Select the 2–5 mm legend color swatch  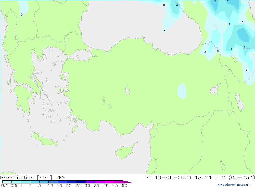point(35,182)
